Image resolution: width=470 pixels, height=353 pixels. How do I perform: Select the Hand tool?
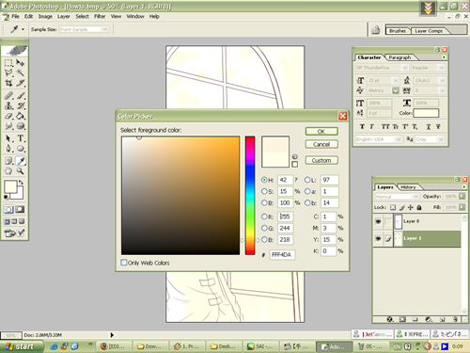(8, 171)
